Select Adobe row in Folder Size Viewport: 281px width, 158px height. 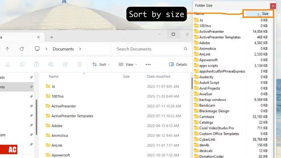pos(231,43)
